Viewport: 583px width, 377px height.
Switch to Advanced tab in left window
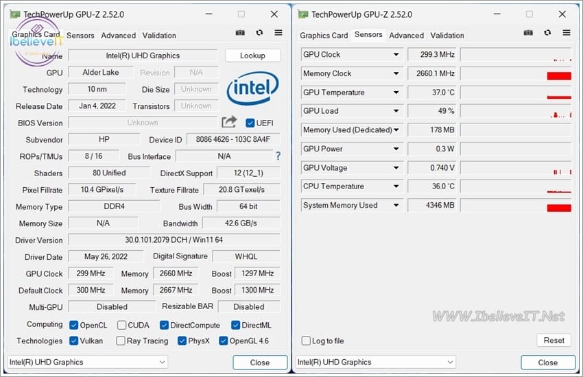pyautogui.click(x=118, y=36)
